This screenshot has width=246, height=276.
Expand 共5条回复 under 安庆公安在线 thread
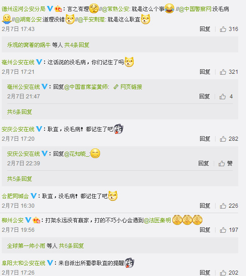(x=20, y=179)
